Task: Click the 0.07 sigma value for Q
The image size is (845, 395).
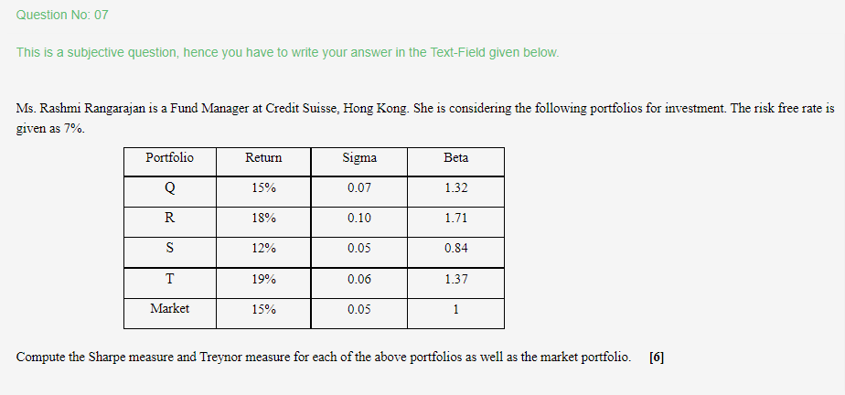Action: coord(359,188)
